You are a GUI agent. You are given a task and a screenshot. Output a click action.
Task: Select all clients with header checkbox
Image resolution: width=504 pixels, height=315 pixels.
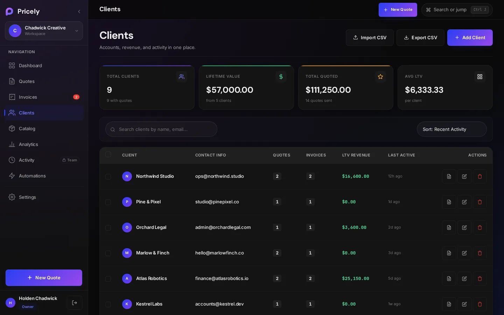pos(108,154)
